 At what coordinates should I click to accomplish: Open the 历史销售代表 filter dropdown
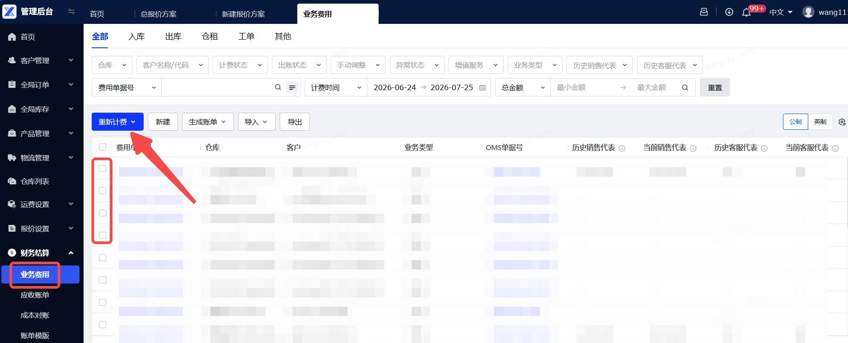click(x=600, y=65)
